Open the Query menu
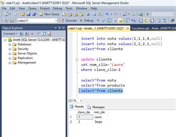This screenshot has width=176, height=137. [32, 9]
